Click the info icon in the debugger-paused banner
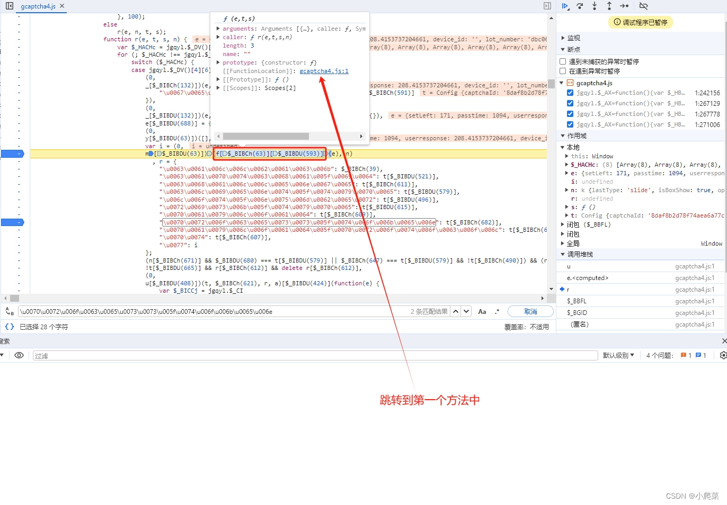This screenshot has height=505, width=727. click(617, 22)
